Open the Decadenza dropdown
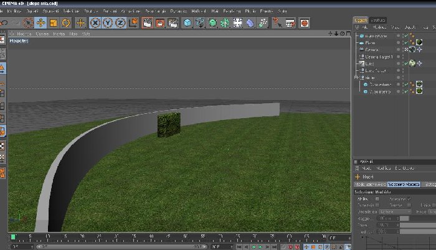This screenshot has height=250, width=436. point(395,211)
